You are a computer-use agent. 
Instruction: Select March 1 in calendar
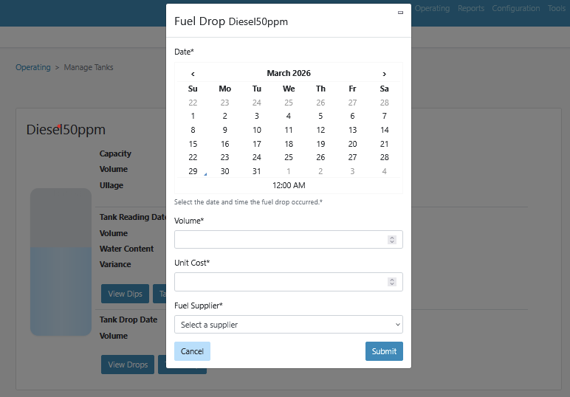[193, 116]
